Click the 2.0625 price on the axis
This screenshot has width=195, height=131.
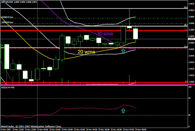[192, 4]
